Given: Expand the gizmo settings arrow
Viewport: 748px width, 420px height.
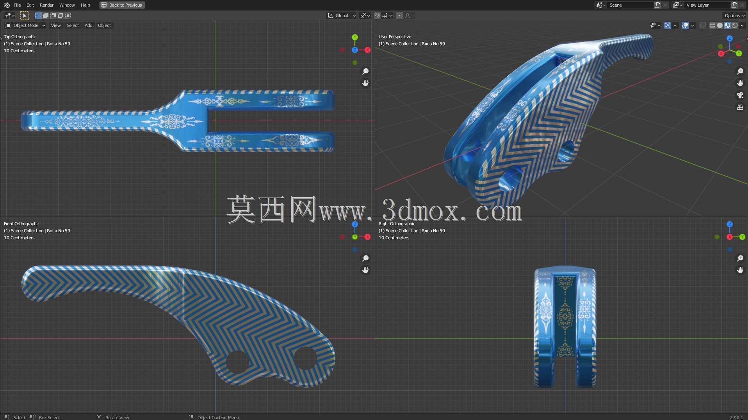Looking at the screenshot, I should (675, 25).
